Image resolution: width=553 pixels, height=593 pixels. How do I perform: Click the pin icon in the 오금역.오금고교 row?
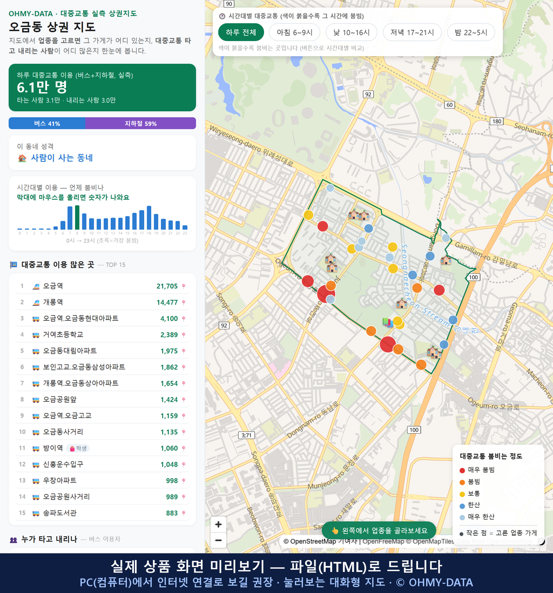pos(184,416)
